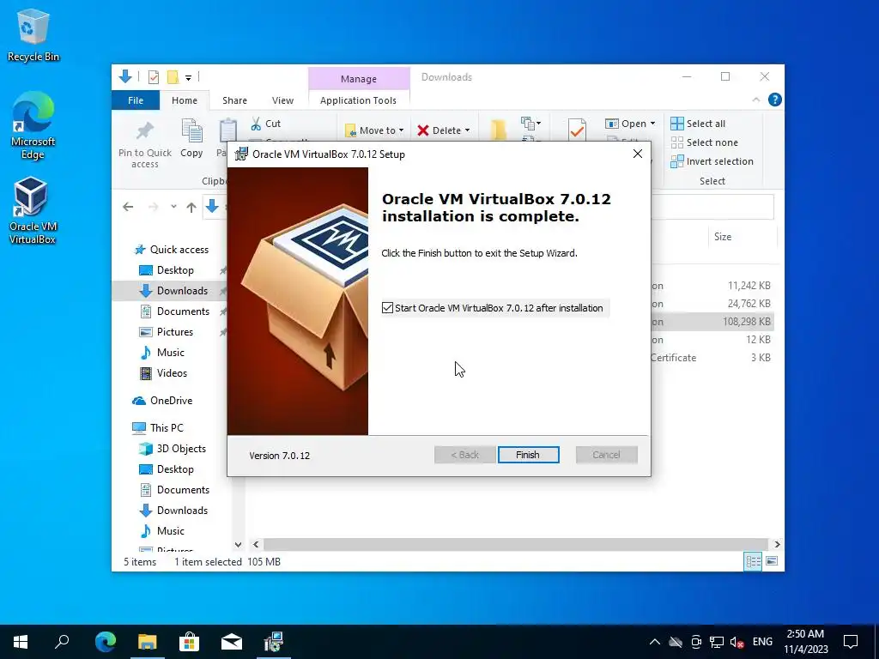The width and height of the screenshot is (879, 659).
Task: Open Recycle Bin desktop icon
Action: pos(33,35)
